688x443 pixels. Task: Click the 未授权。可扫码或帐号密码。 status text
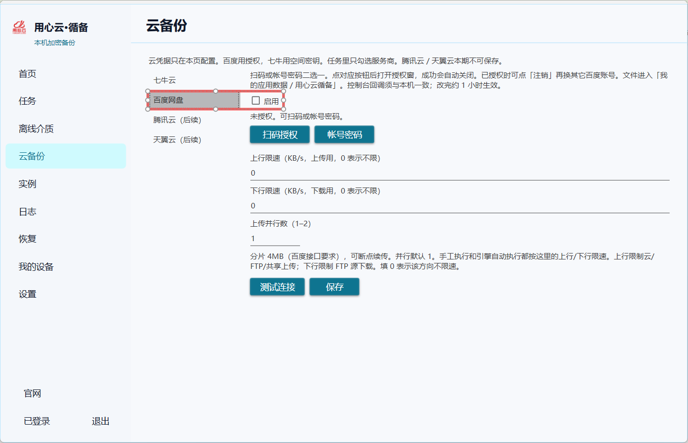coord(298,117)
